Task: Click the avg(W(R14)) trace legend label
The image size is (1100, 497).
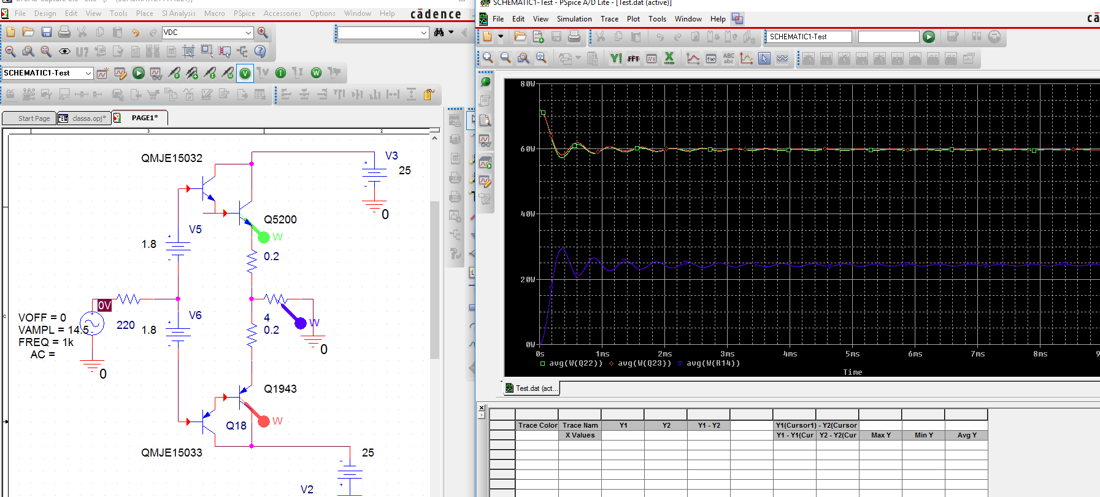Action: (x=713, y=363)
